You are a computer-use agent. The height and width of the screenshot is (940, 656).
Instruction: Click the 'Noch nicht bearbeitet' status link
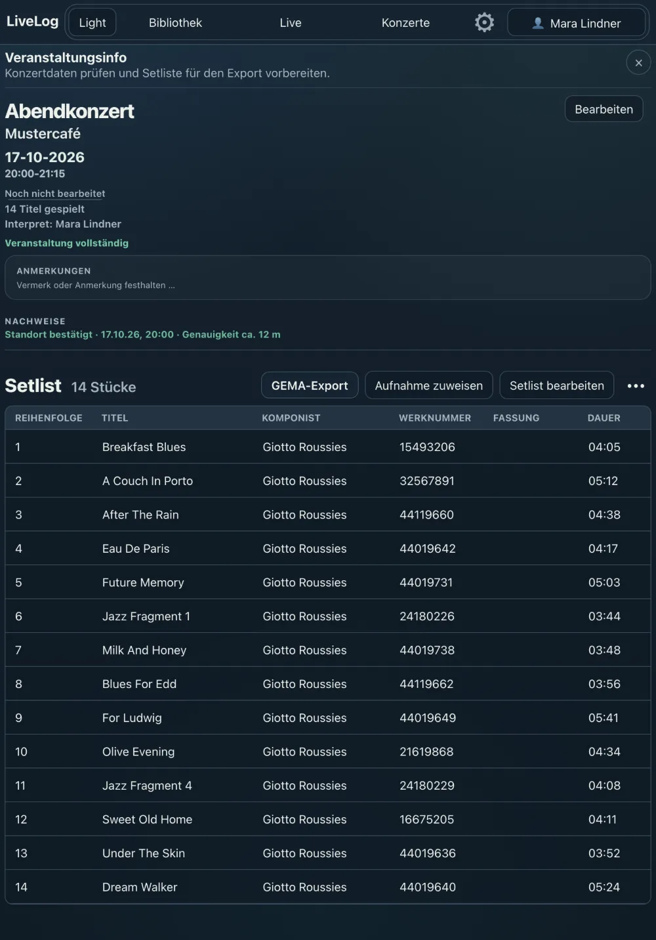click(55, 194)
